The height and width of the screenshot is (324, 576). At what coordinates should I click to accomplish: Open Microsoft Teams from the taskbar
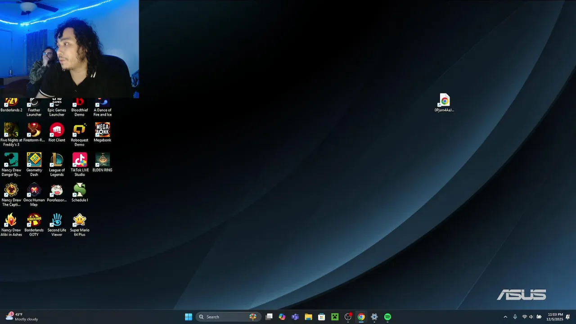click(x=295, y=317)
